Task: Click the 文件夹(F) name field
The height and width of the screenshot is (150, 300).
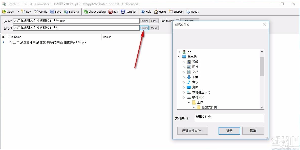Action: click(x=229, y=118)
